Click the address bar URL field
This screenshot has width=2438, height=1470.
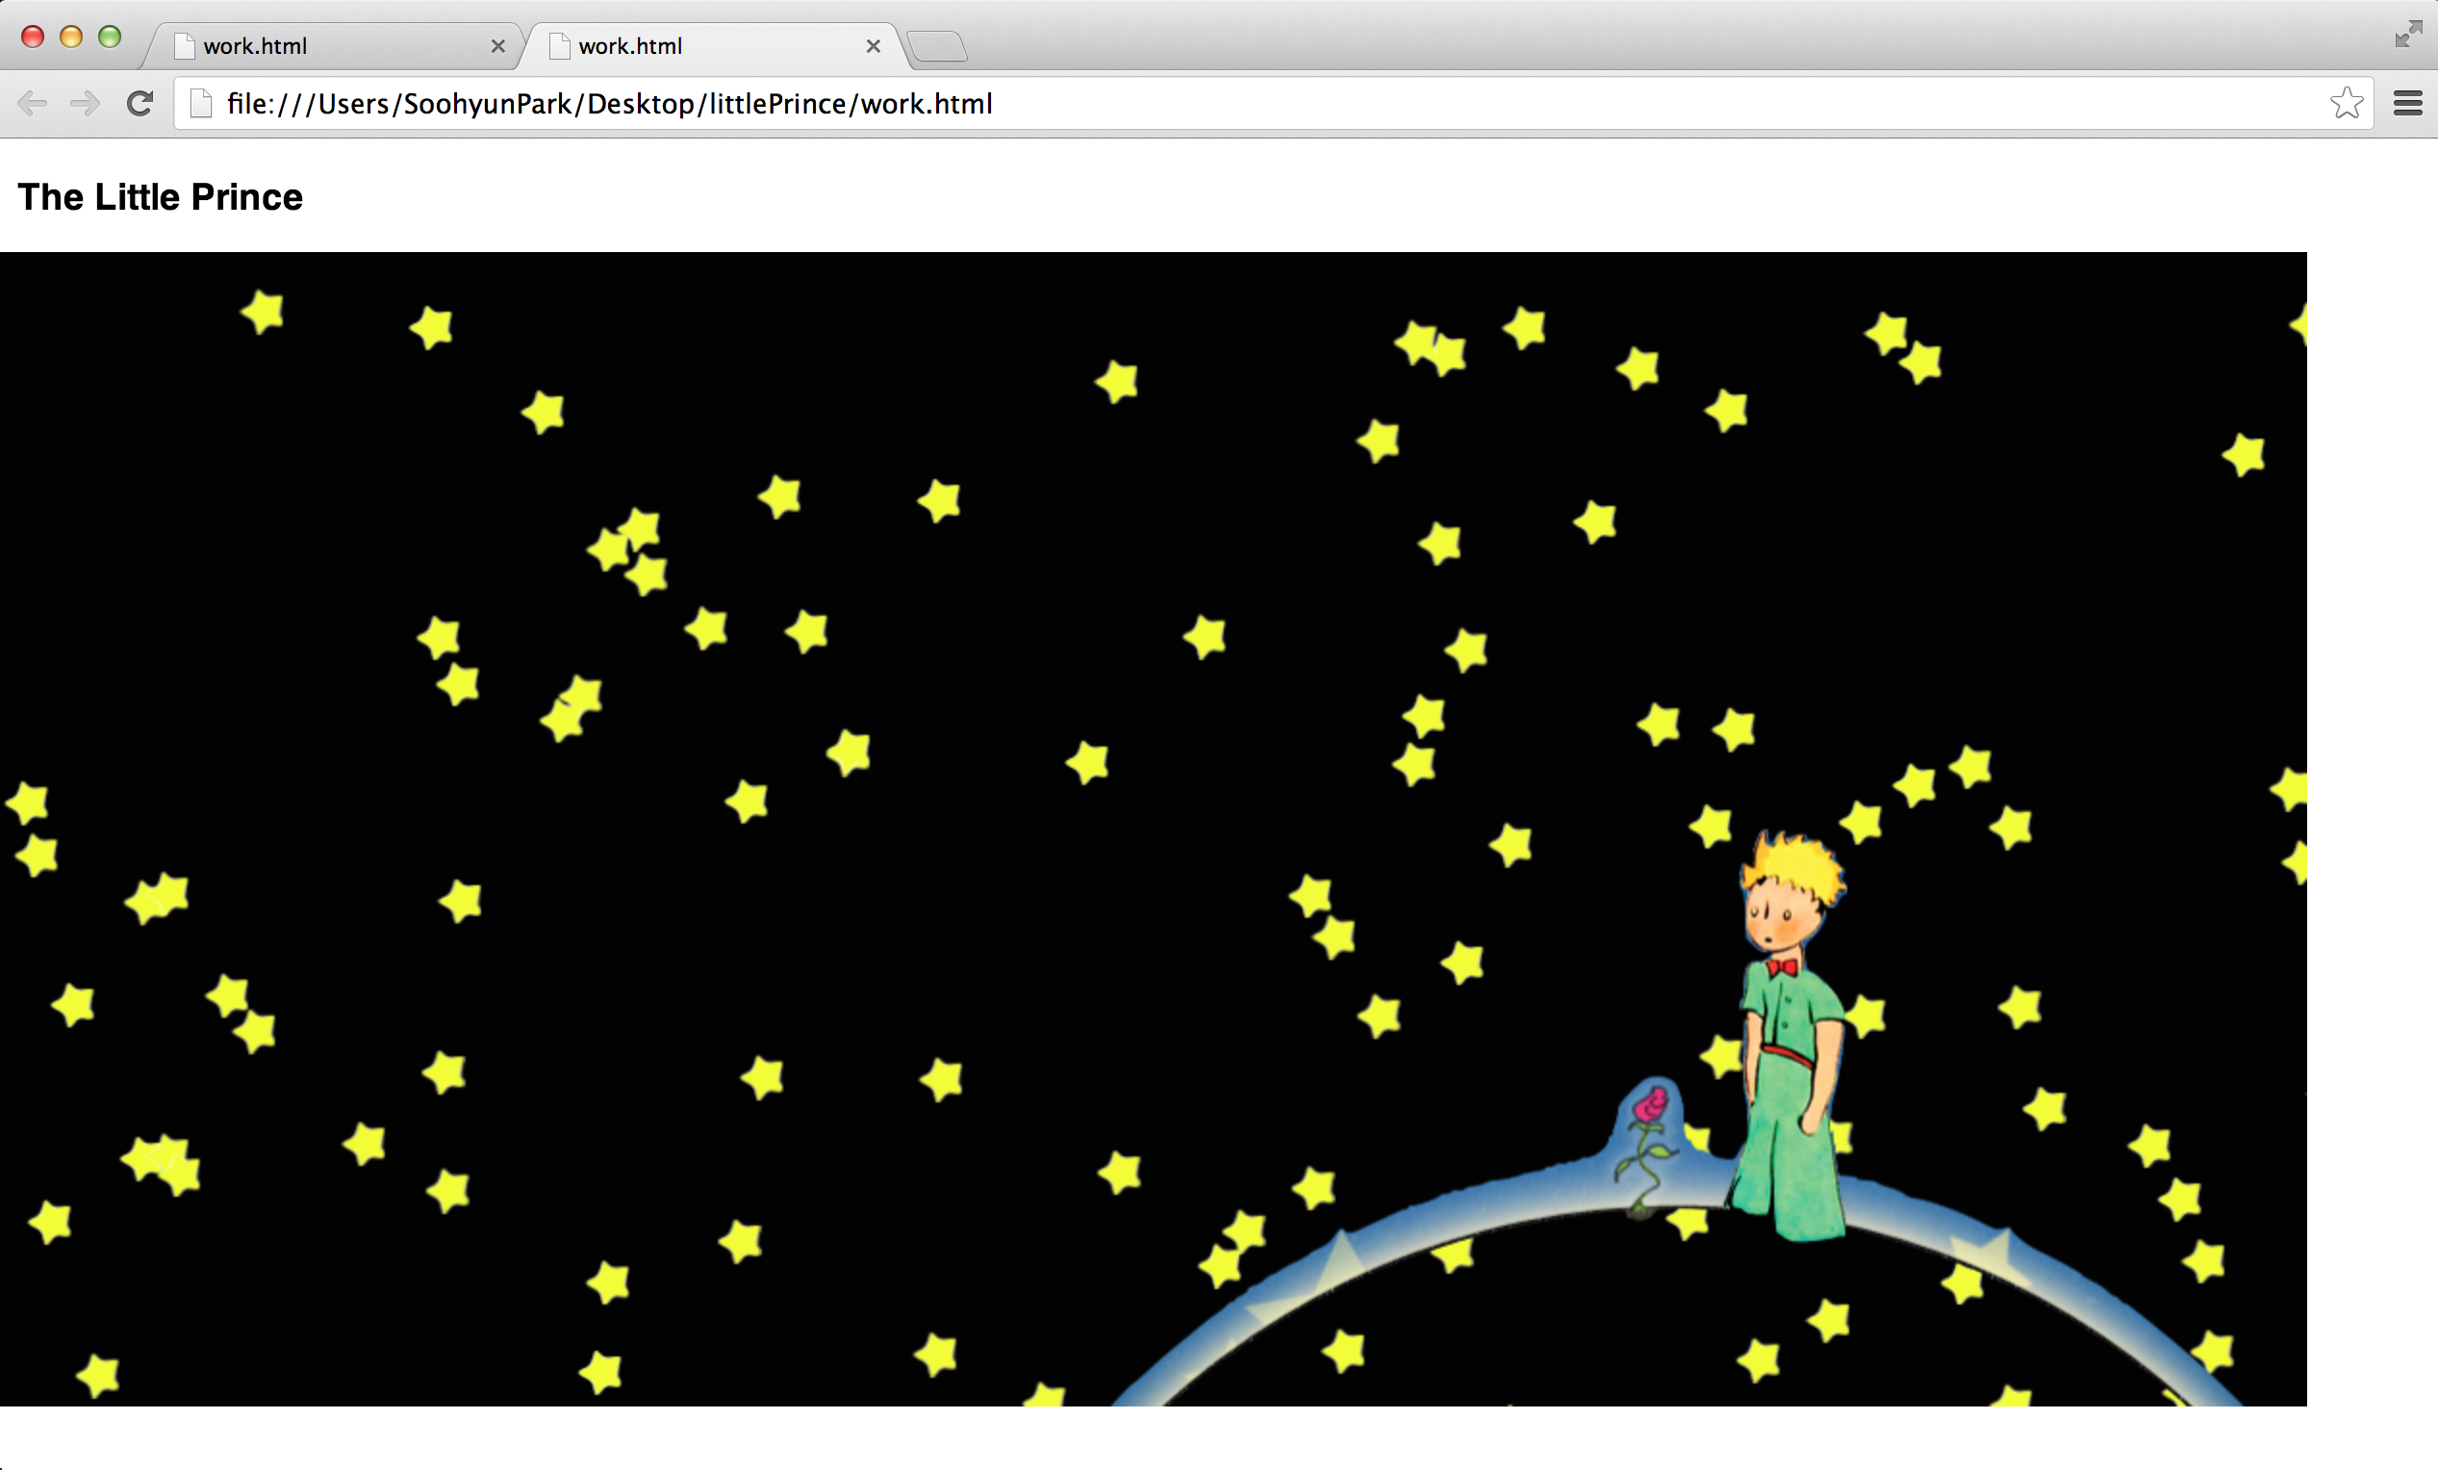tap(1273, 103)
